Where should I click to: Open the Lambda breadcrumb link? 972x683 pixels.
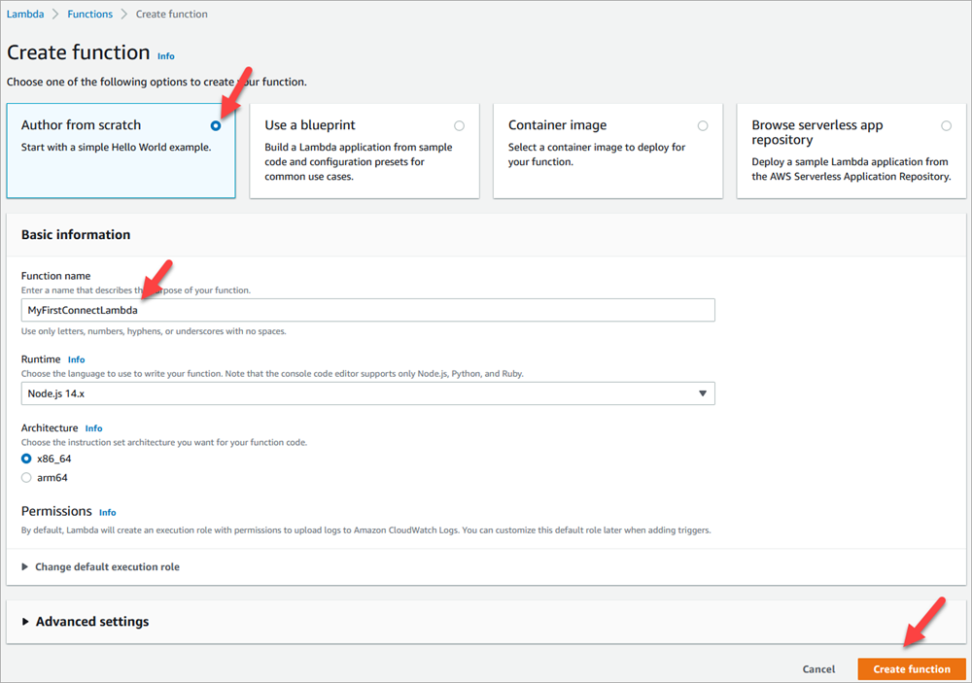(x=24, y=14)
